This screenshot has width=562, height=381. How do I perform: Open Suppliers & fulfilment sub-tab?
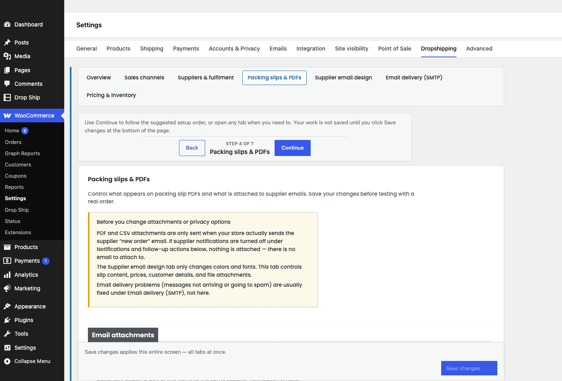pos(206,78)
